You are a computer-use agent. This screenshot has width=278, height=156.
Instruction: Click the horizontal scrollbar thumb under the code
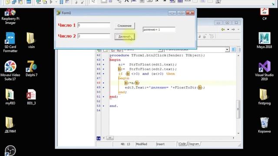(x=110, y=138)
